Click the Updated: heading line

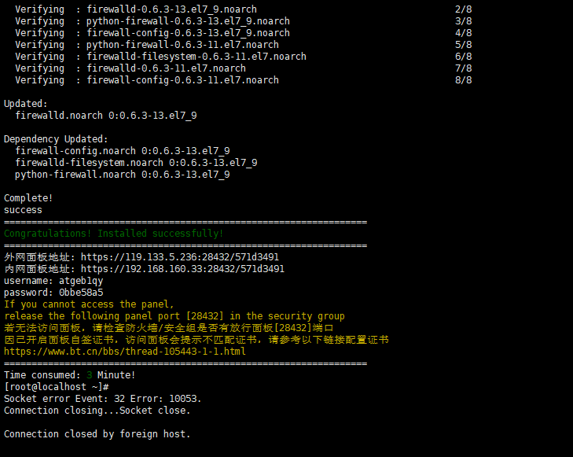26,104
